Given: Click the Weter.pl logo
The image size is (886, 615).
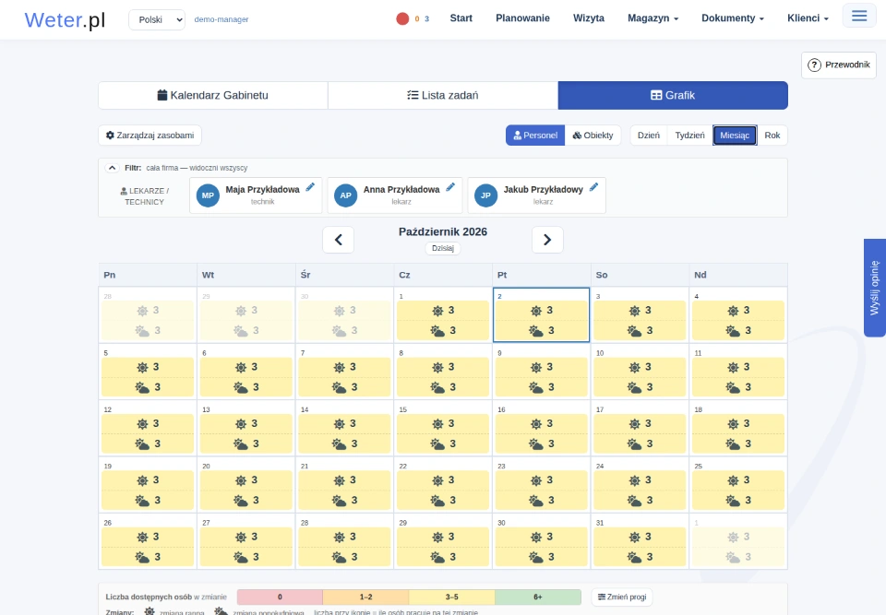Looking at the screenshot, I should pos(65,19).
